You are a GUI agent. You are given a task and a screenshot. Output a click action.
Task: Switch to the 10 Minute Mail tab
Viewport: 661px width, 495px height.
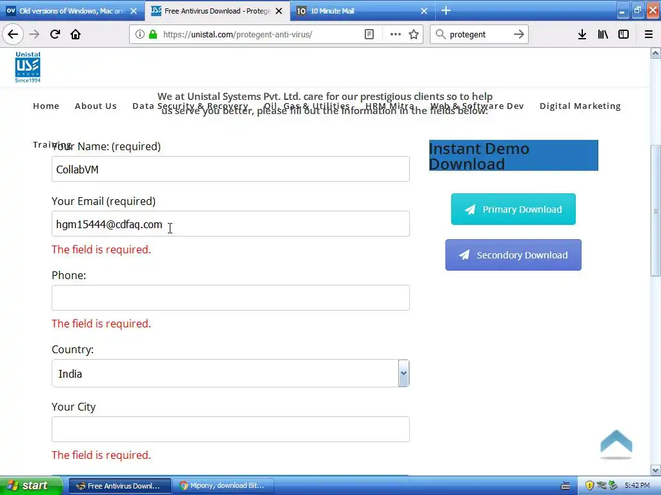(363, 11)
